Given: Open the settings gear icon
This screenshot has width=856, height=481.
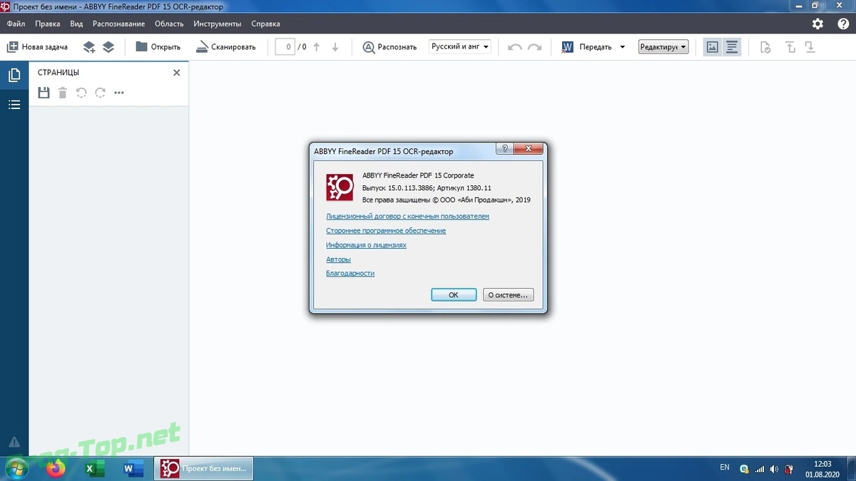Looking at the screenshot, I should pos(817,24).
